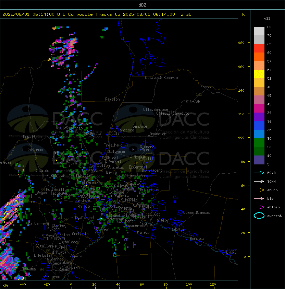
Task: Click the cyan 50YD arrow in legend
Action: [259, 173]
